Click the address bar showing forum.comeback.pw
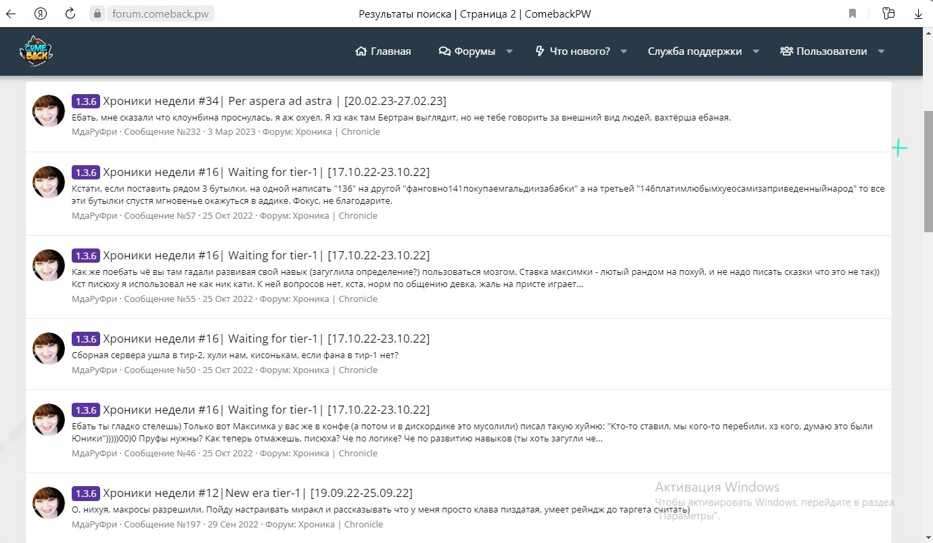933x543 pixels. tap(160, 14)
